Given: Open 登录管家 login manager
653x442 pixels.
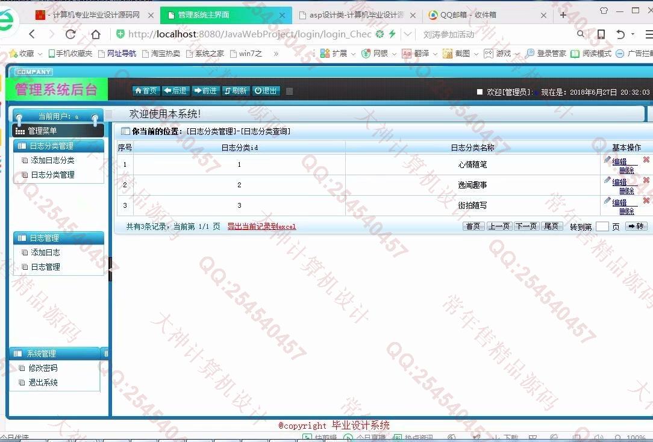Looking at the screenshot, I should point(546,53).
